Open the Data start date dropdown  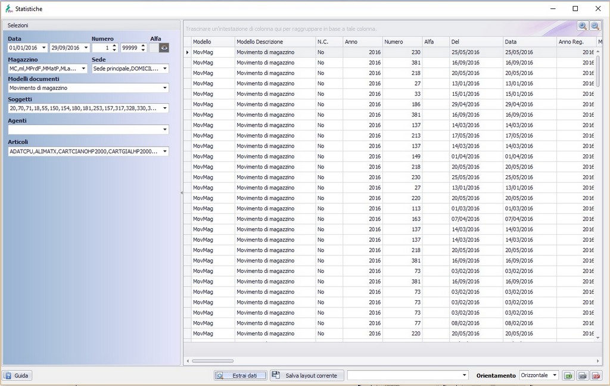[x=43, y=48]
